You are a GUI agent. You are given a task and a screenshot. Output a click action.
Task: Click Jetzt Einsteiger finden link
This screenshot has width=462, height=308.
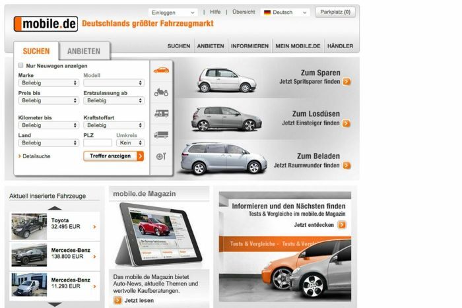tap(311, 123)
